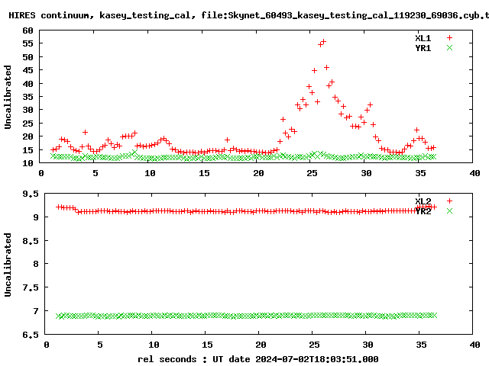
Task: Click the XL2 legend label
Action: tap(423, 201)
